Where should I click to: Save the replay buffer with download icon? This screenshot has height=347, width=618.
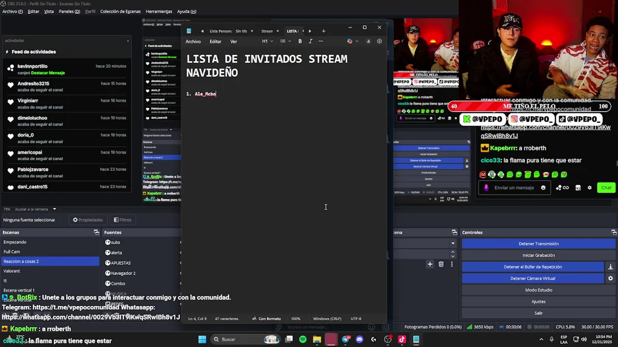[x=610, y=267]
